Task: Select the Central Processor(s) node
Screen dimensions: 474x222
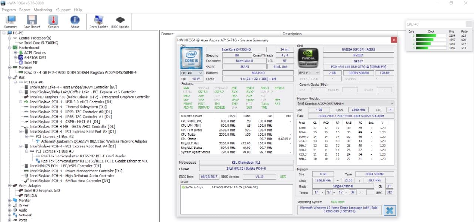Action: [x=35, y=38]
